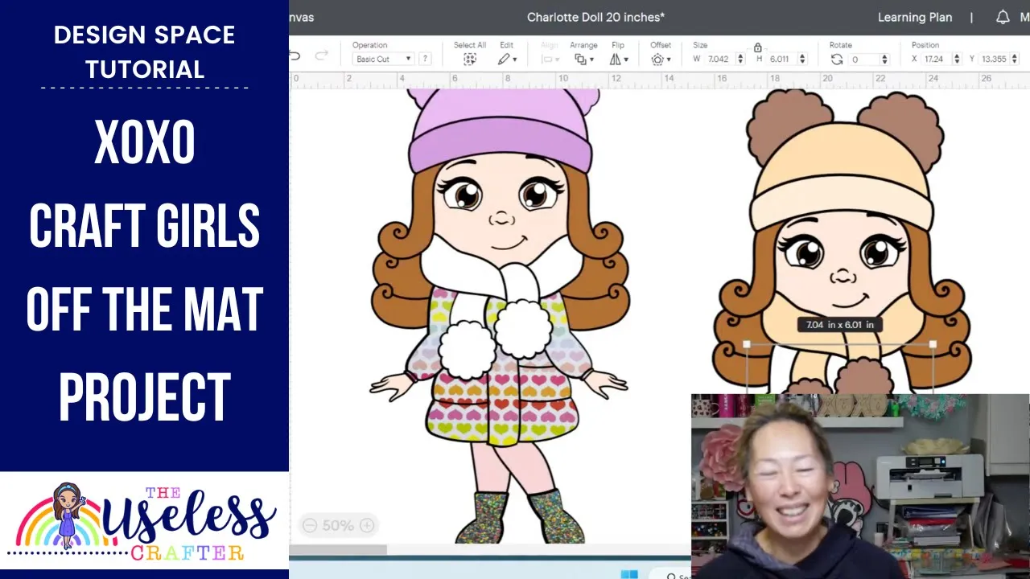Open the Edit pencil dropdown
Image resolution: width=1030 pixels, height=579 pixels.
coord(507,60)
